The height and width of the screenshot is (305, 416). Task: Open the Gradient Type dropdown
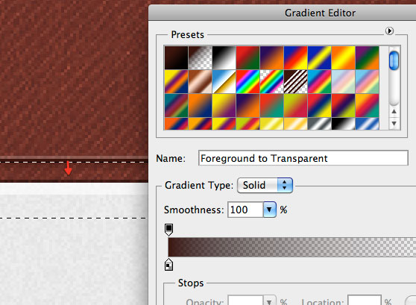(265, 185)
